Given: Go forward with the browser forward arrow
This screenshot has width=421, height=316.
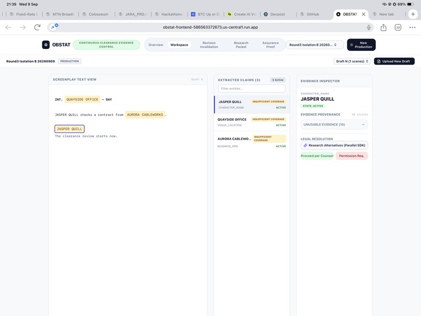Looking at the screenshot, I should (x=23, y=27).
